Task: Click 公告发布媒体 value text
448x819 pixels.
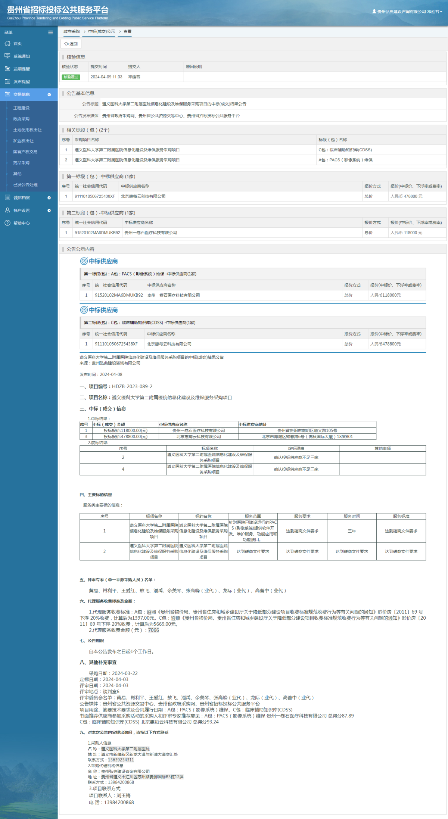Action: (171, 116)
